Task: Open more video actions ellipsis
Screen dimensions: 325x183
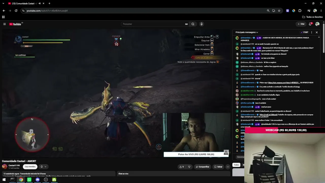Action: 228,167
